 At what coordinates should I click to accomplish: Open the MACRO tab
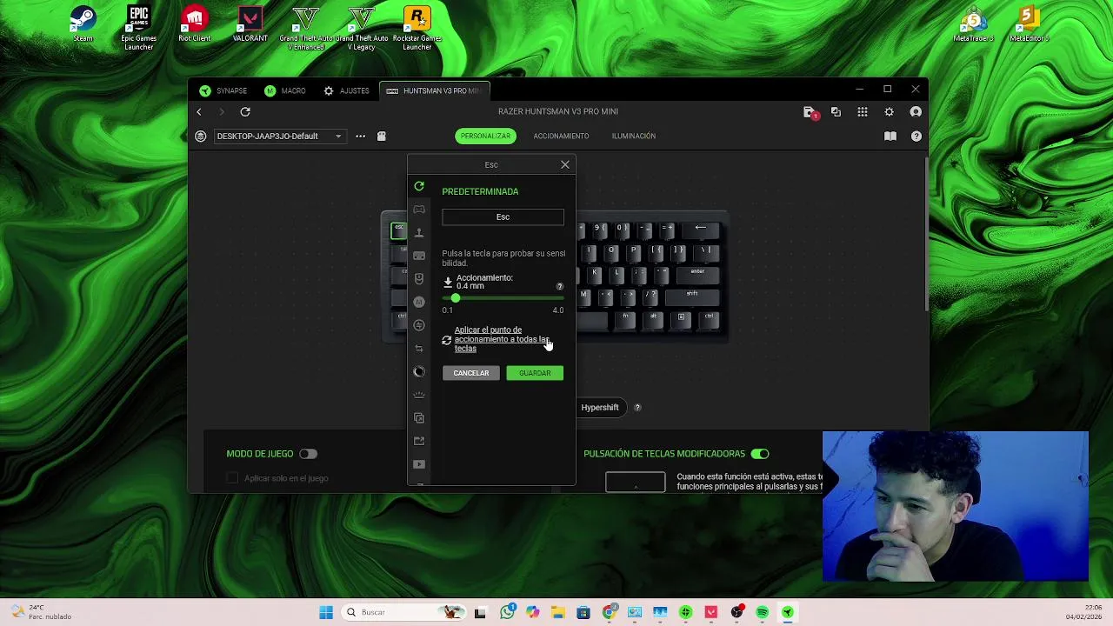coord(285,90)
